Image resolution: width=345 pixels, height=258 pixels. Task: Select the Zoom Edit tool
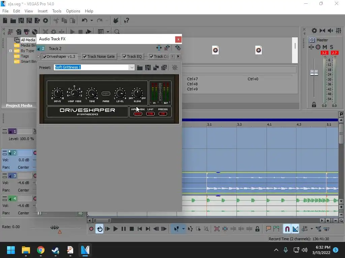(206, 229)
